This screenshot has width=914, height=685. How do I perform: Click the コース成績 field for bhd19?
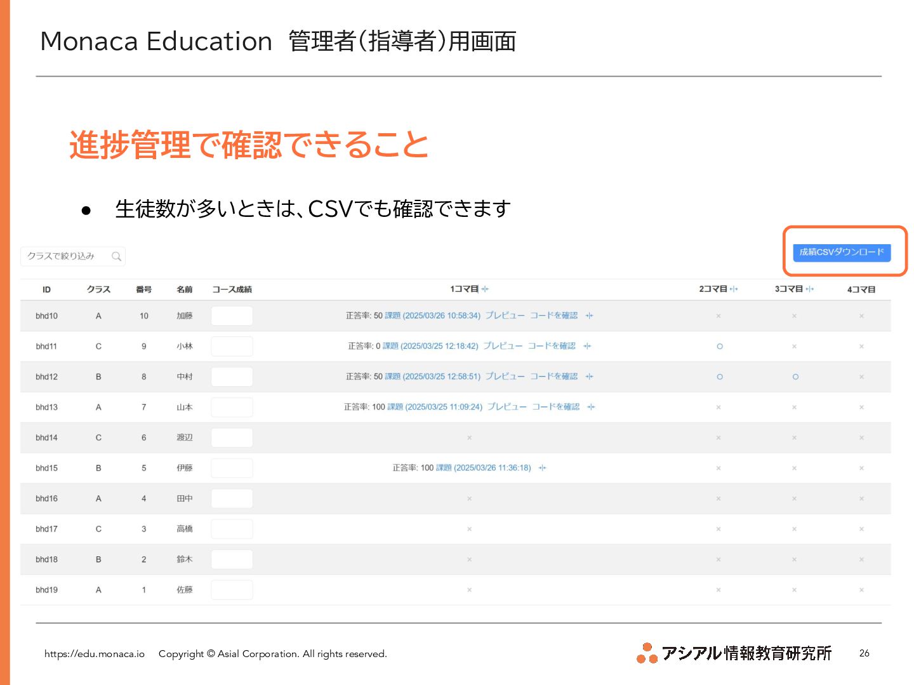232,590
